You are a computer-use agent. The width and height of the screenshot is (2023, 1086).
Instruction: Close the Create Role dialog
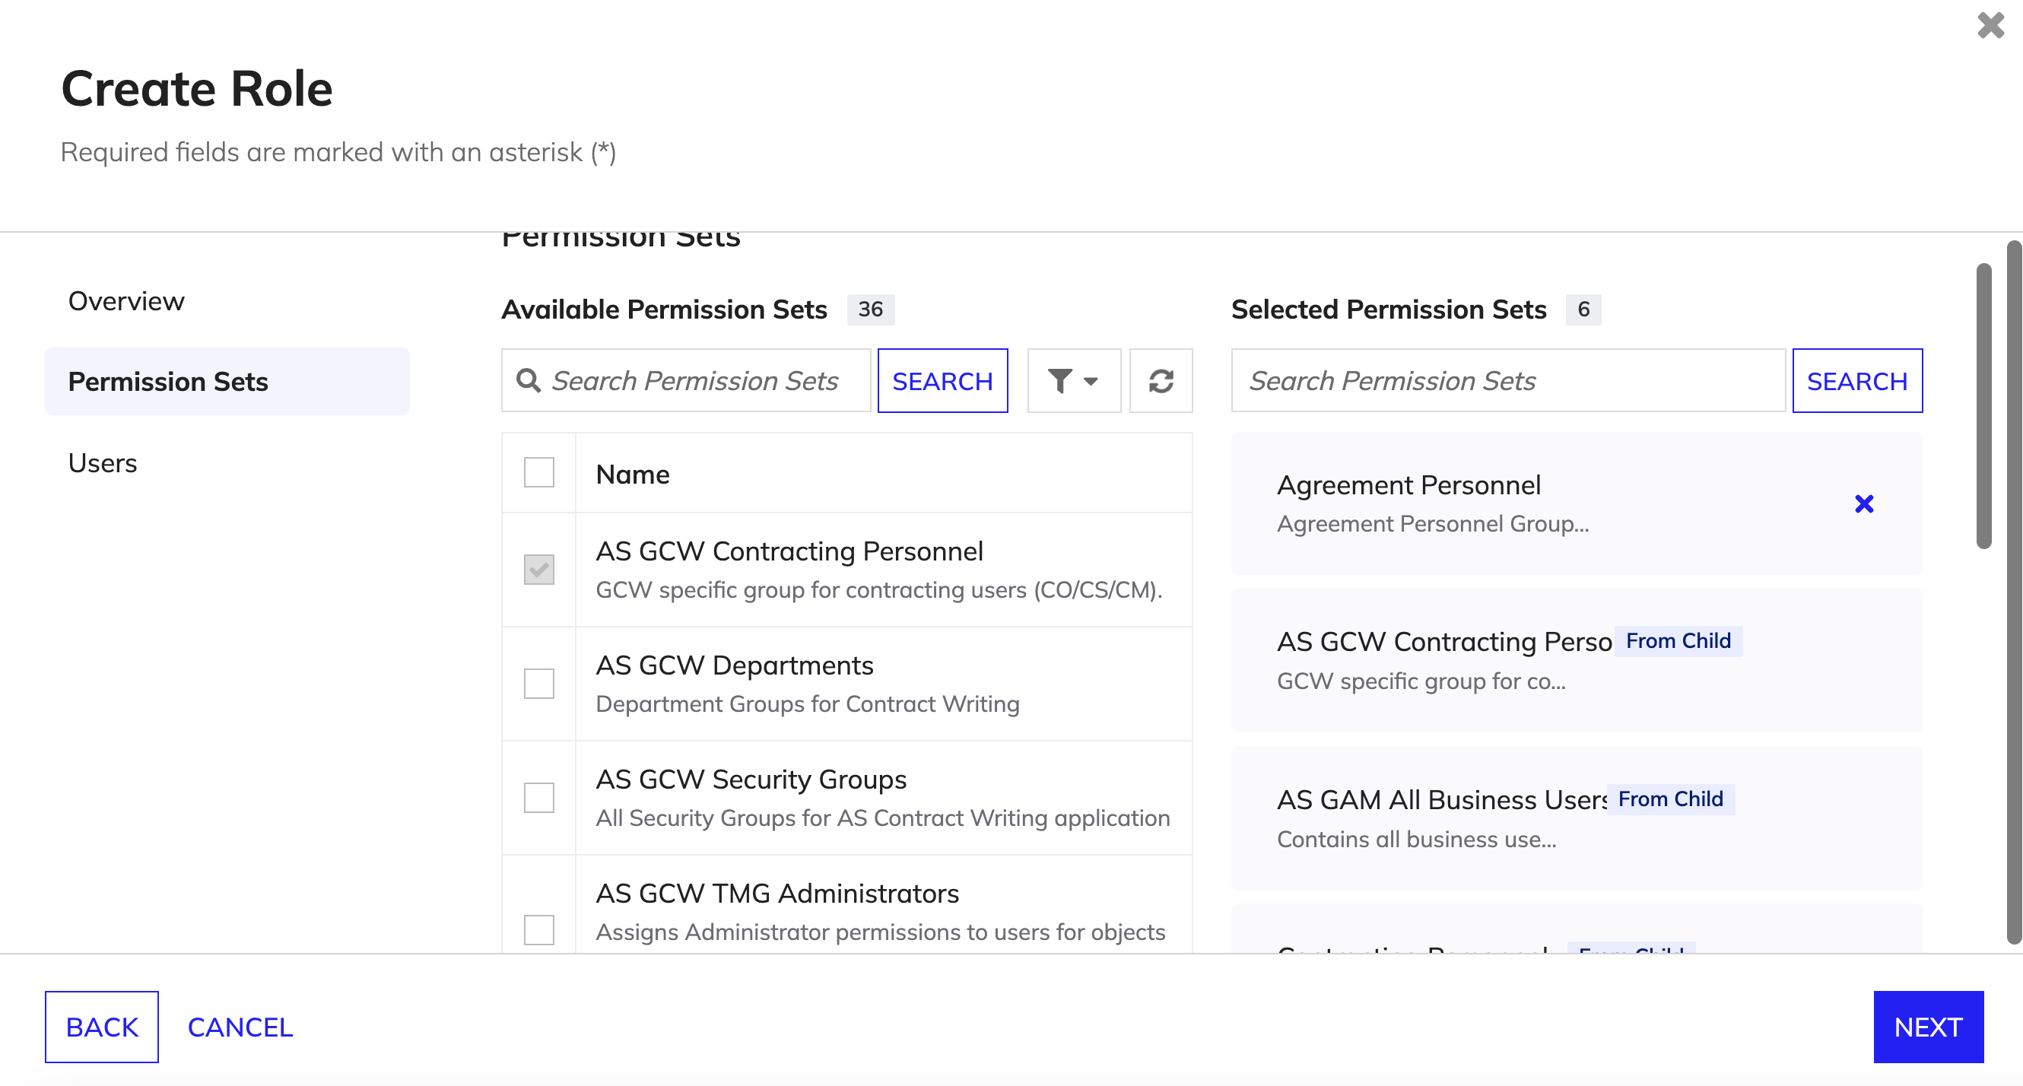(1991, 25)
